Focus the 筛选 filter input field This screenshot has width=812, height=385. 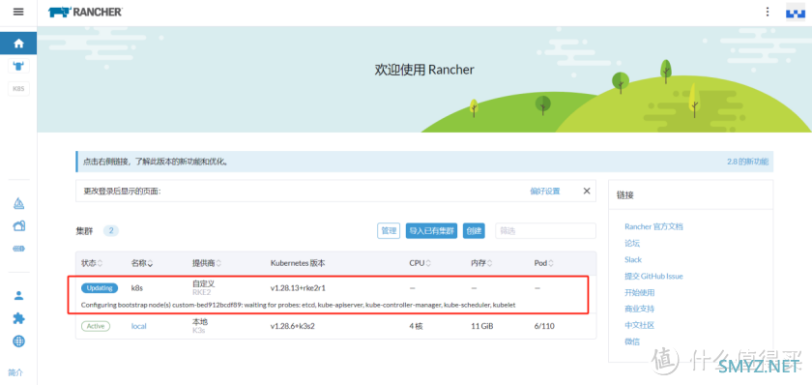tap(545, 231)
